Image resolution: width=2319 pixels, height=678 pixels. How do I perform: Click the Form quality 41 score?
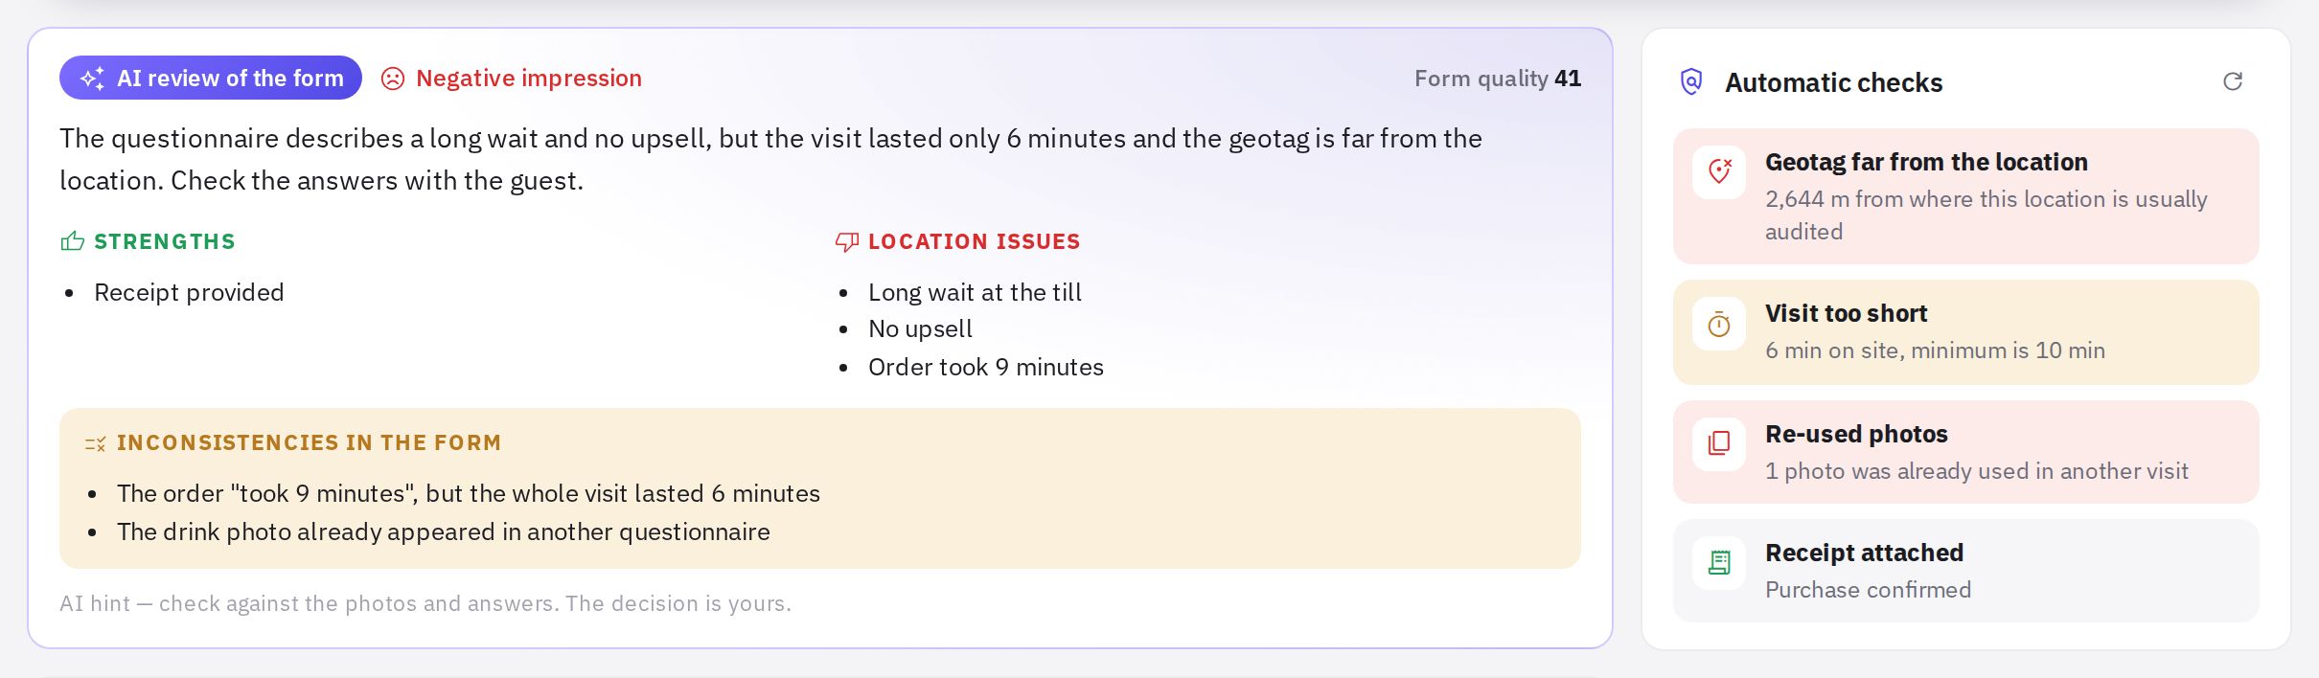(x=1498, y=79)
